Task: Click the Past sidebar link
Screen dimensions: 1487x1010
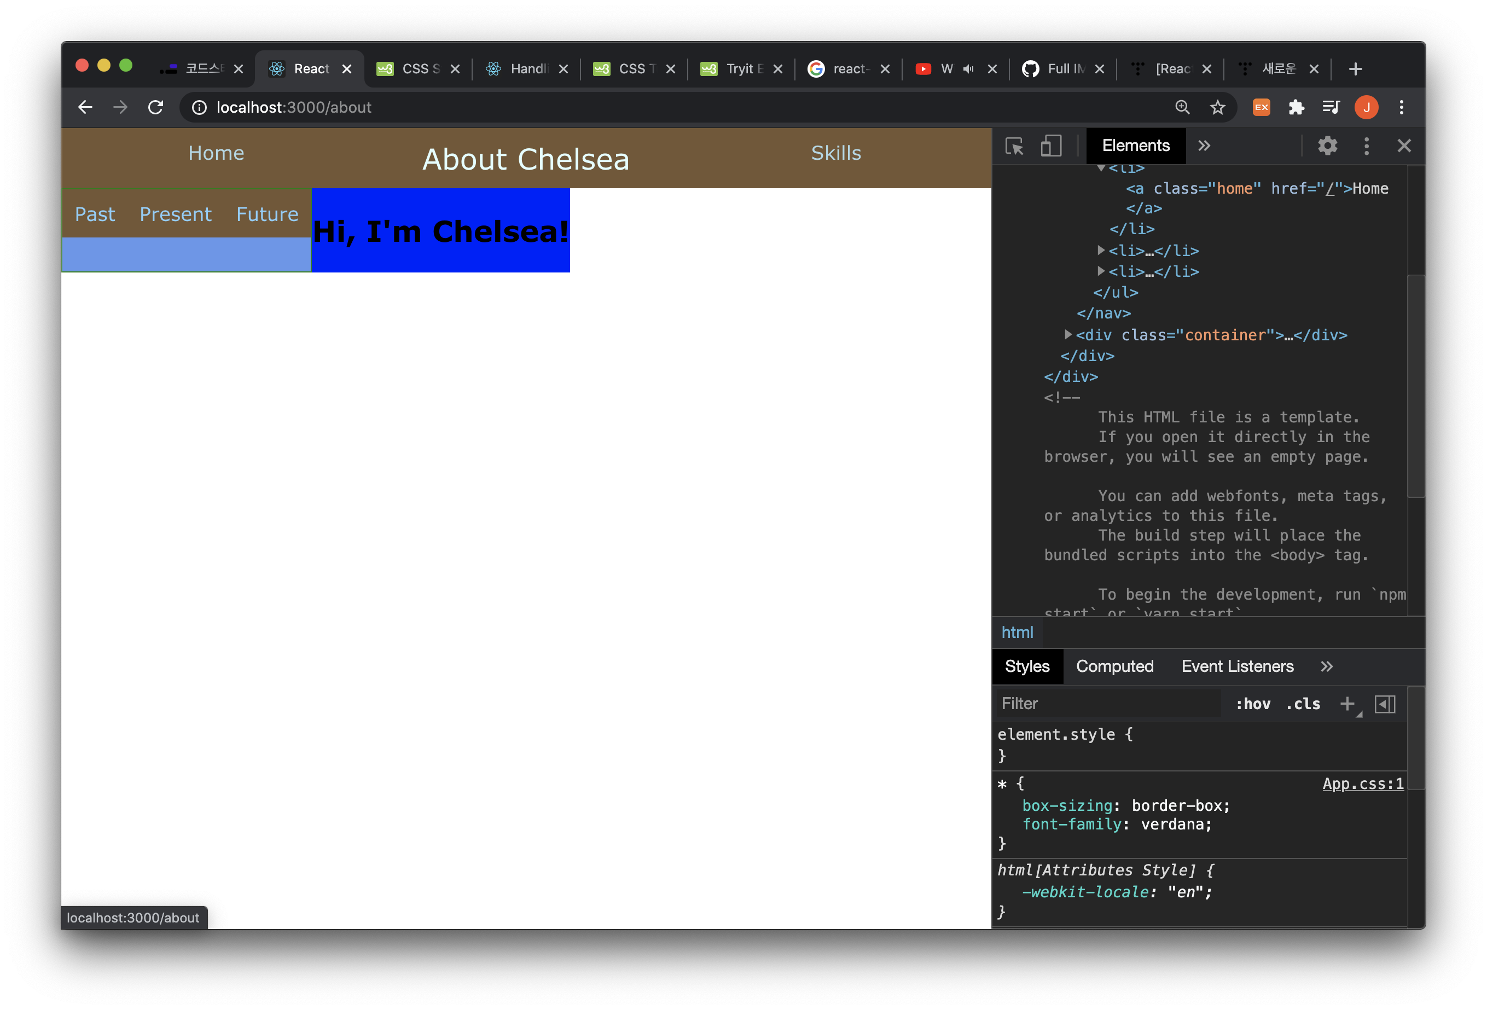Action: (95, 214)
